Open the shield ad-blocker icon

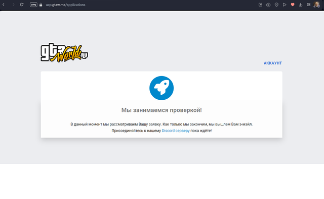click(x=276, y=5)
